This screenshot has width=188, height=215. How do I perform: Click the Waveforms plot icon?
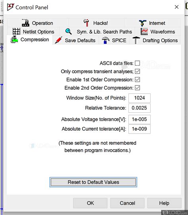coord(144,31)
